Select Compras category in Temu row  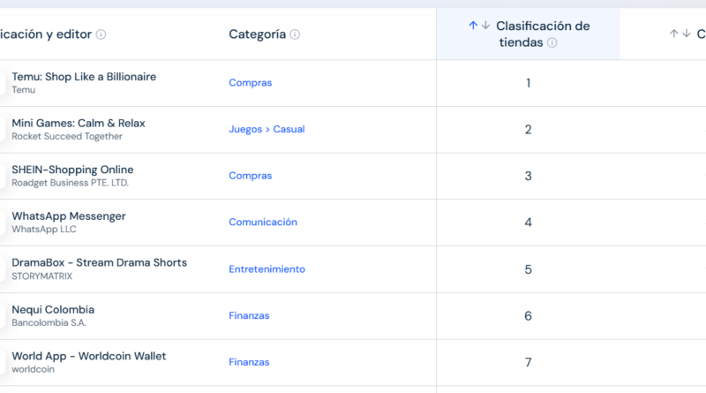click(x=250, y=83)
